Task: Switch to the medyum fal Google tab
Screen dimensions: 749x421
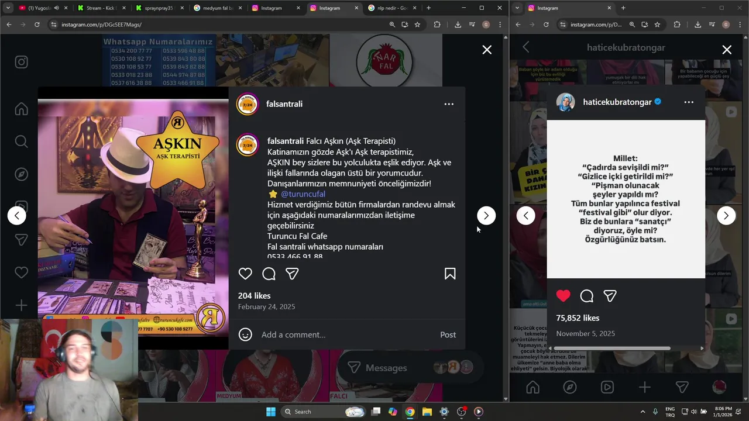Action: tap(217, 8)
